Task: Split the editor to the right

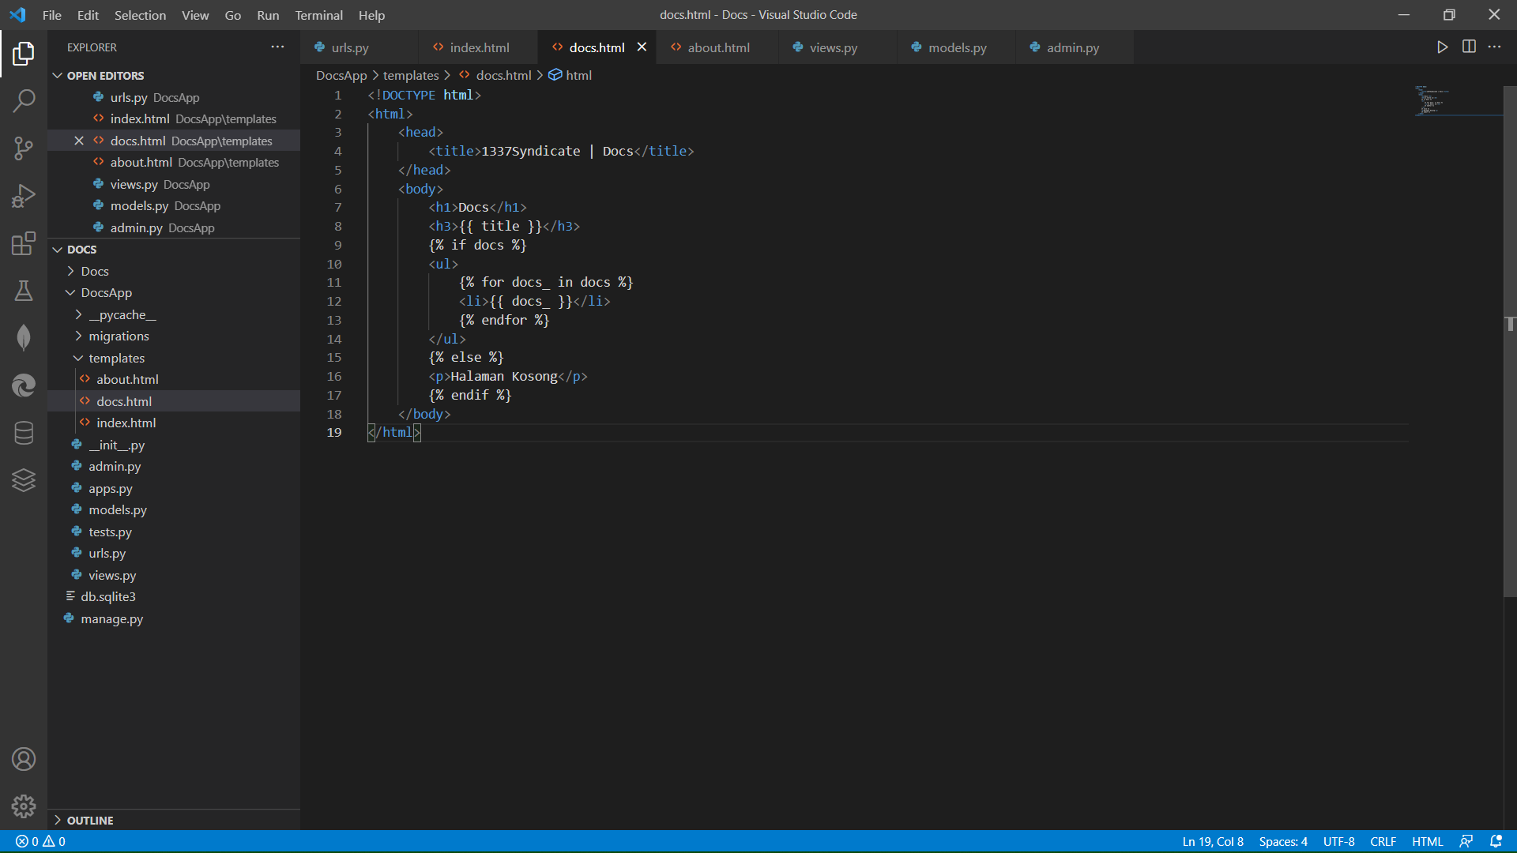Action: [x=1469, y=47]
